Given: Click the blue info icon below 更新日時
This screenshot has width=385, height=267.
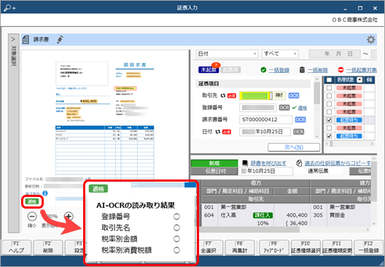Looking at the screenshot, I should coord(45,193).
